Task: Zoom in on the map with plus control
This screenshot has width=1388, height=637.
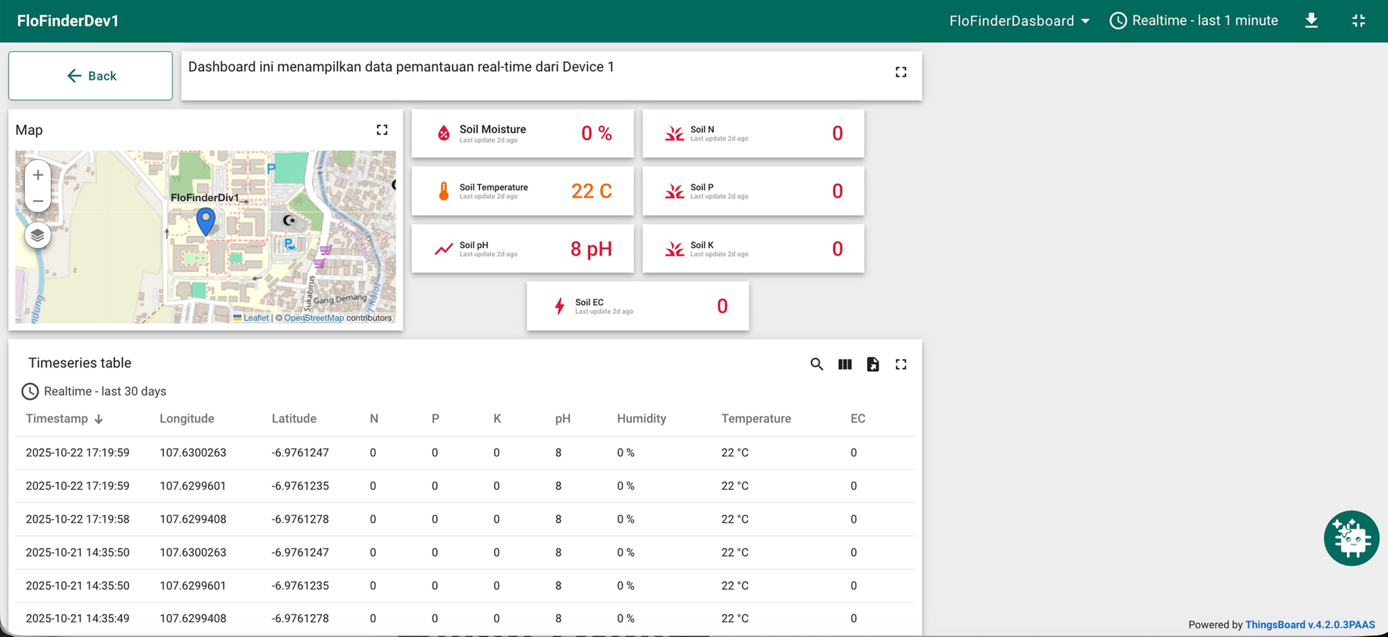Action: pyautogui.click(x=38, y=174)
